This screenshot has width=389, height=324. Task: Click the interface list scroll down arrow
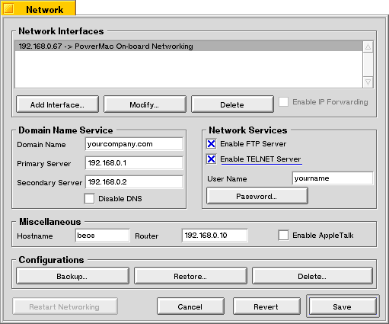[x=368, y=82]
